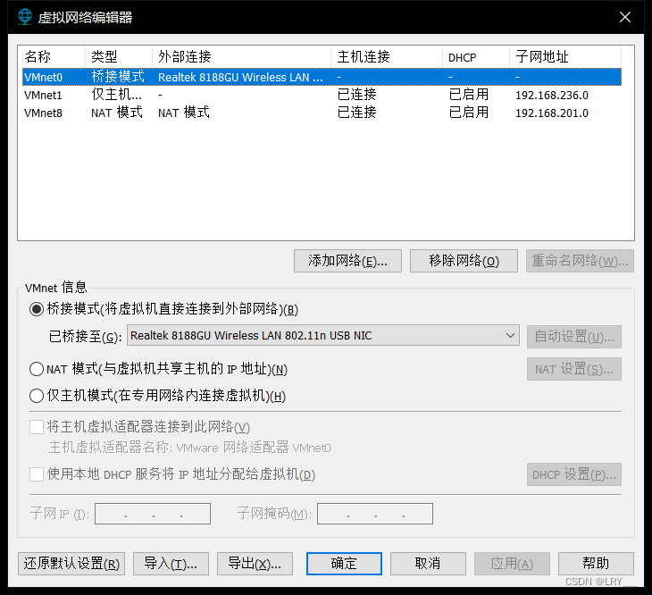Open NAT 设置(S)... button
The height and width of the screenshot is (595, 652).
click(573, 369)
